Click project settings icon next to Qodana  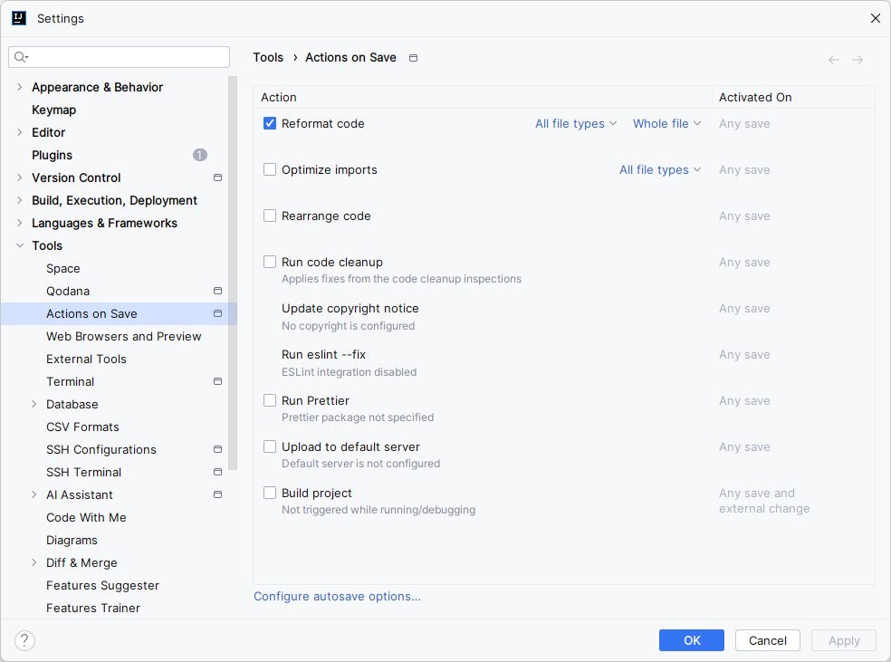tap(217, 291)
